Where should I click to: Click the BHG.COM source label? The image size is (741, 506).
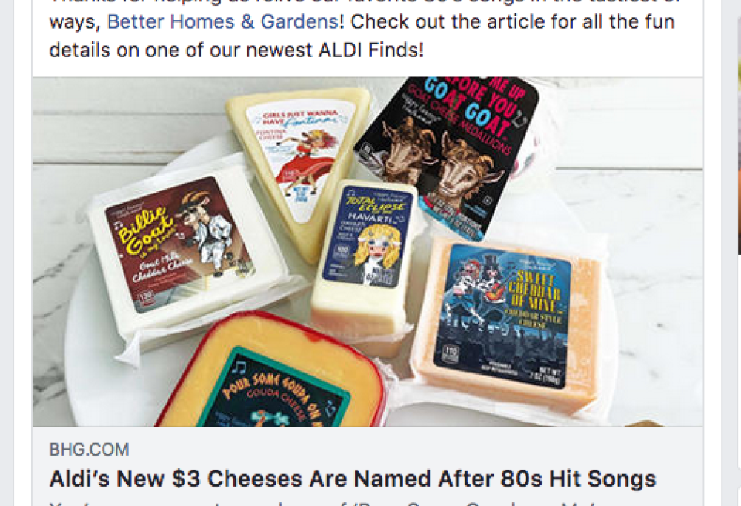coord(89,449)
